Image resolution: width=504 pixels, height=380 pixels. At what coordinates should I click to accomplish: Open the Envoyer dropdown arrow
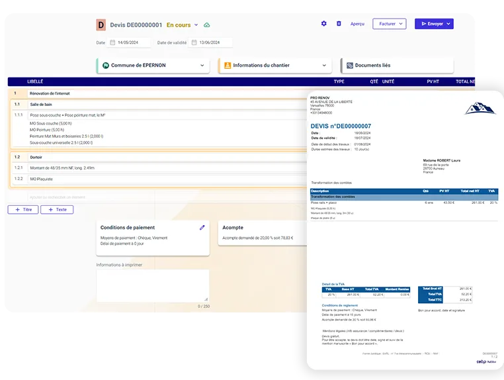[x=449, y=24]
